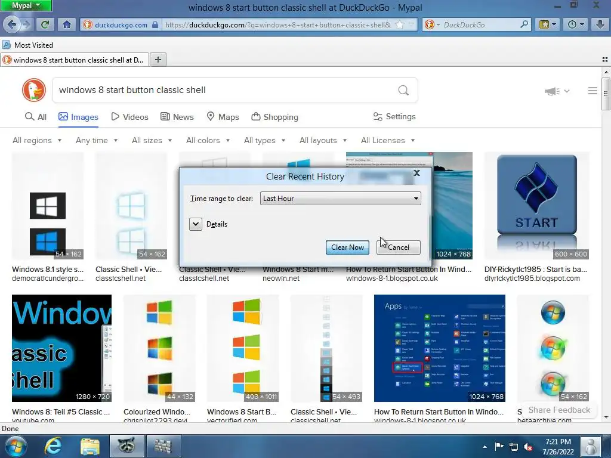Go to the Home page icon
Image resolution: width=611 pixels, height=458 pixels.
point(67,24)
